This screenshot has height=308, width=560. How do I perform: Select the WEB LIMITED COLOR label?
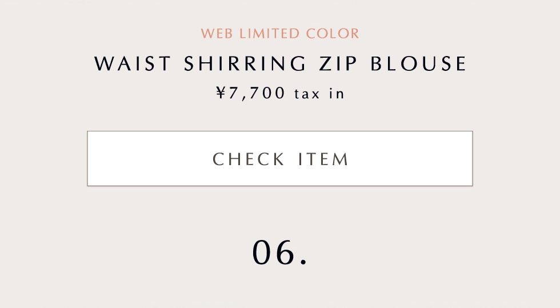[x=280, y=33]
